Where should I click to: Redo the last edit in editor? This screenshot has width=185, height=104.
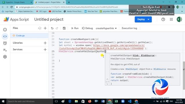(x=57, y=28)
